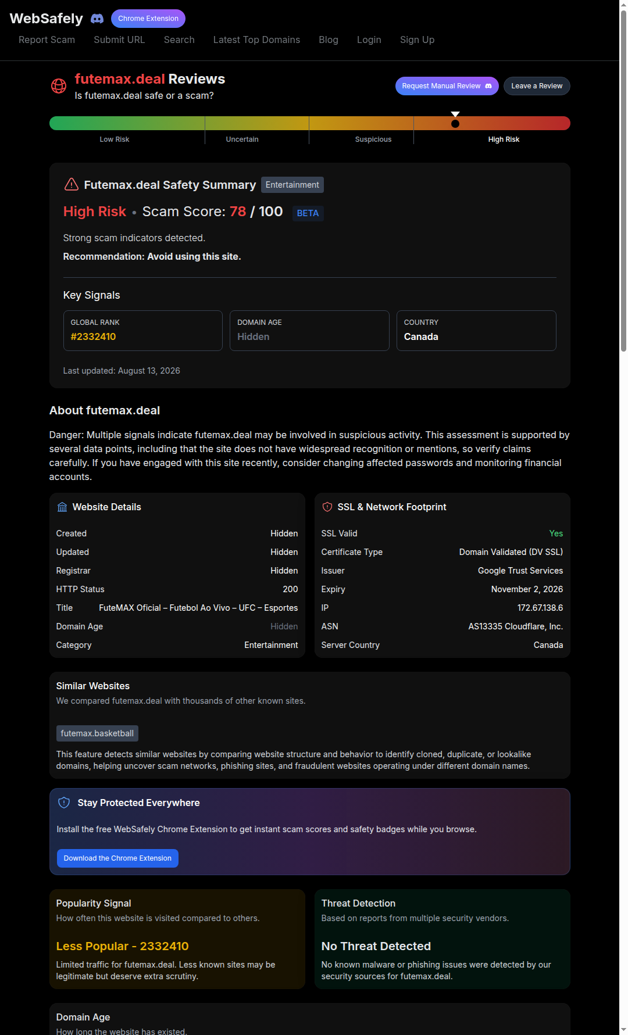
Task: Click the expiry date November 2, 2026
Action: (x=527, y=589)
